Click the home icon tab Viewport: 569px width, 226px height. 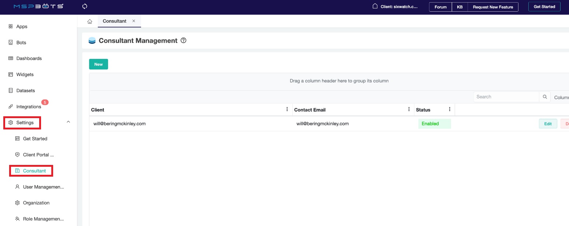(x=90, y=22)
